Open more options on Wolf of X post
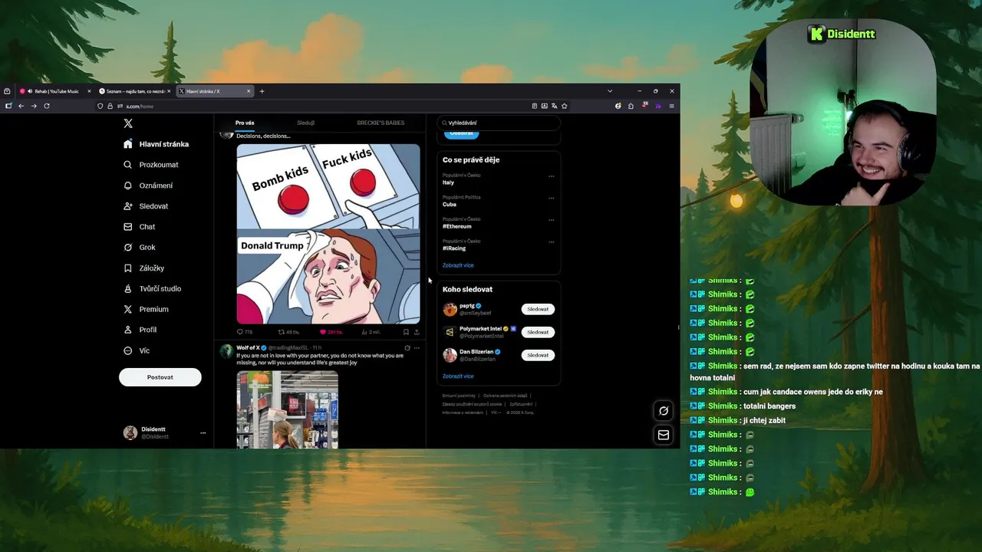This screenshot has width=982, height=552. [417, 348]
